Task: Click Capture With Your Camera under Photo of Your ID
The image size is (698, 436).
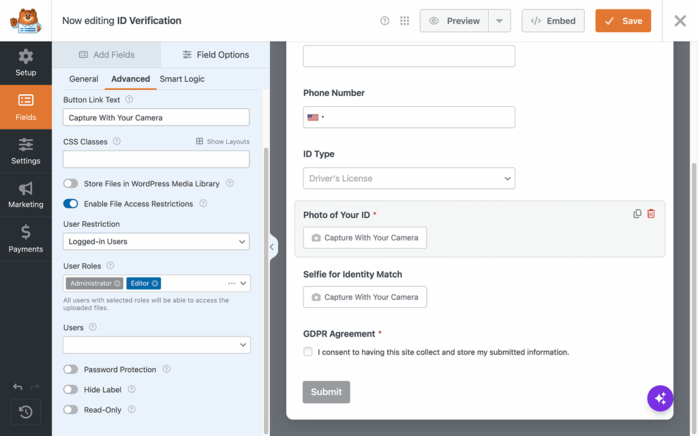Action: pyautogui.click(x=365, y=238)
